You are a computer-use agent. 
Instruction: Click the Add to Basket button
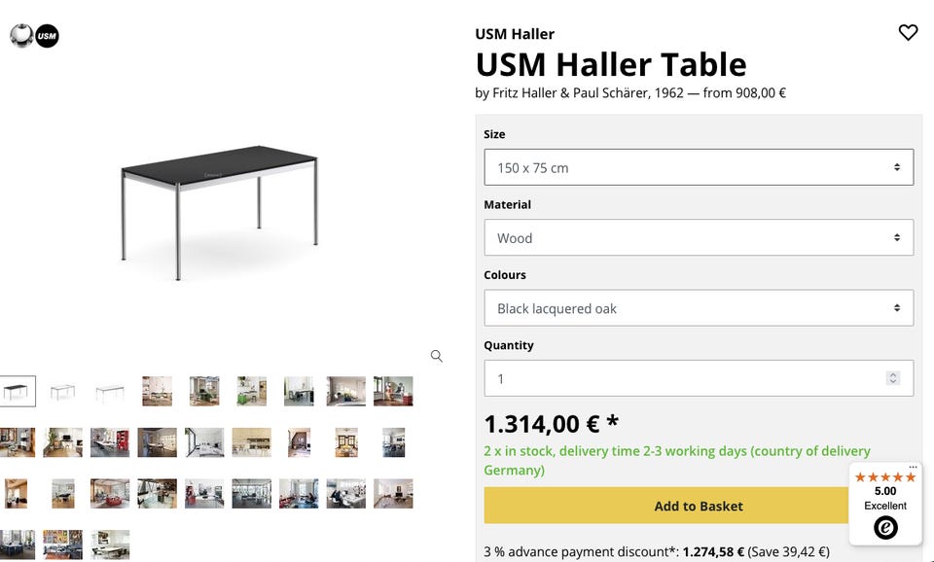click(x=699, y=506)
